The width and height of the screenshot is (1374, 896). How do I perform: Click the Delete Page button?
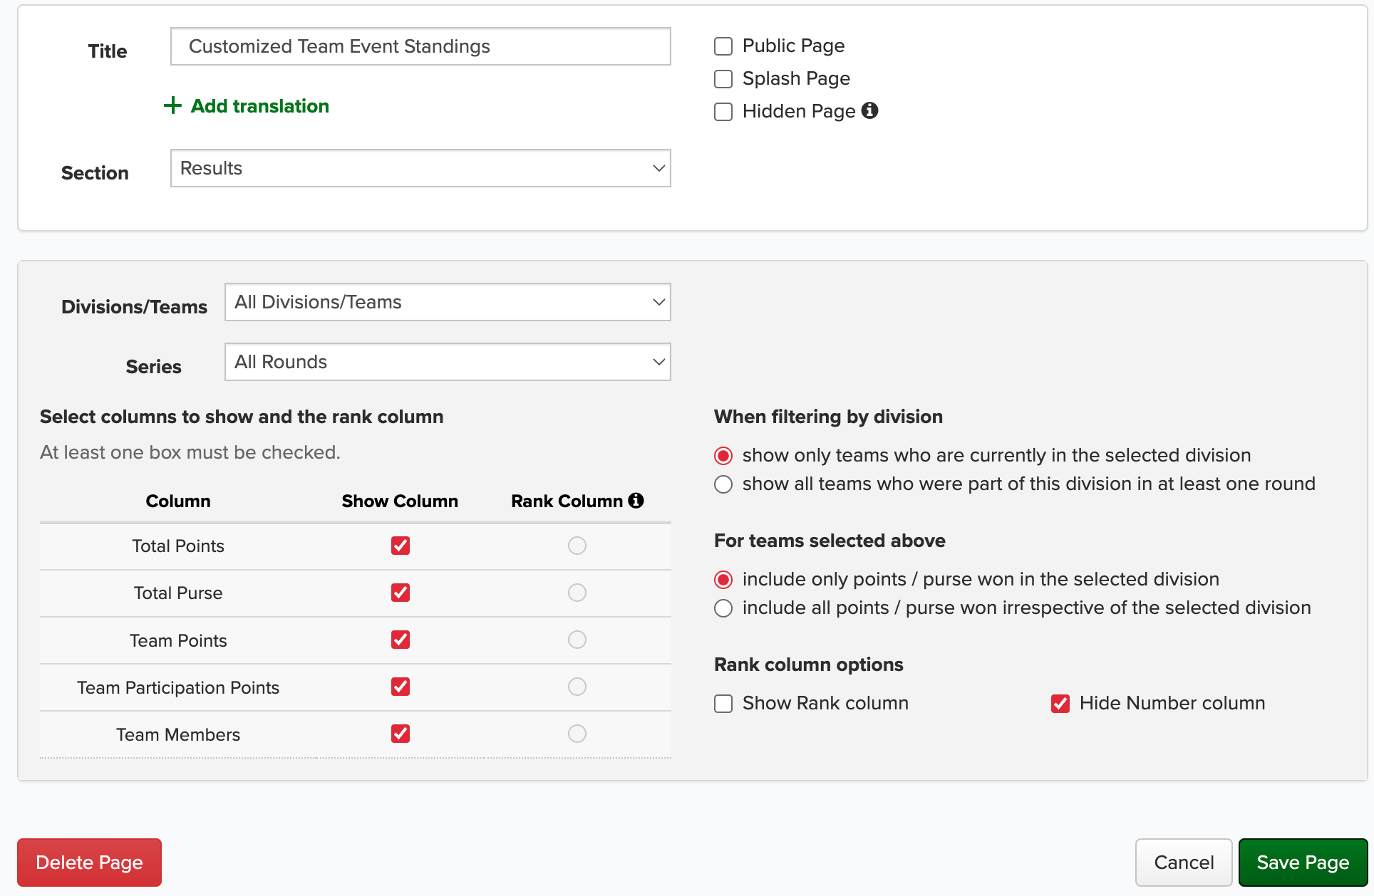click(90, 863)
